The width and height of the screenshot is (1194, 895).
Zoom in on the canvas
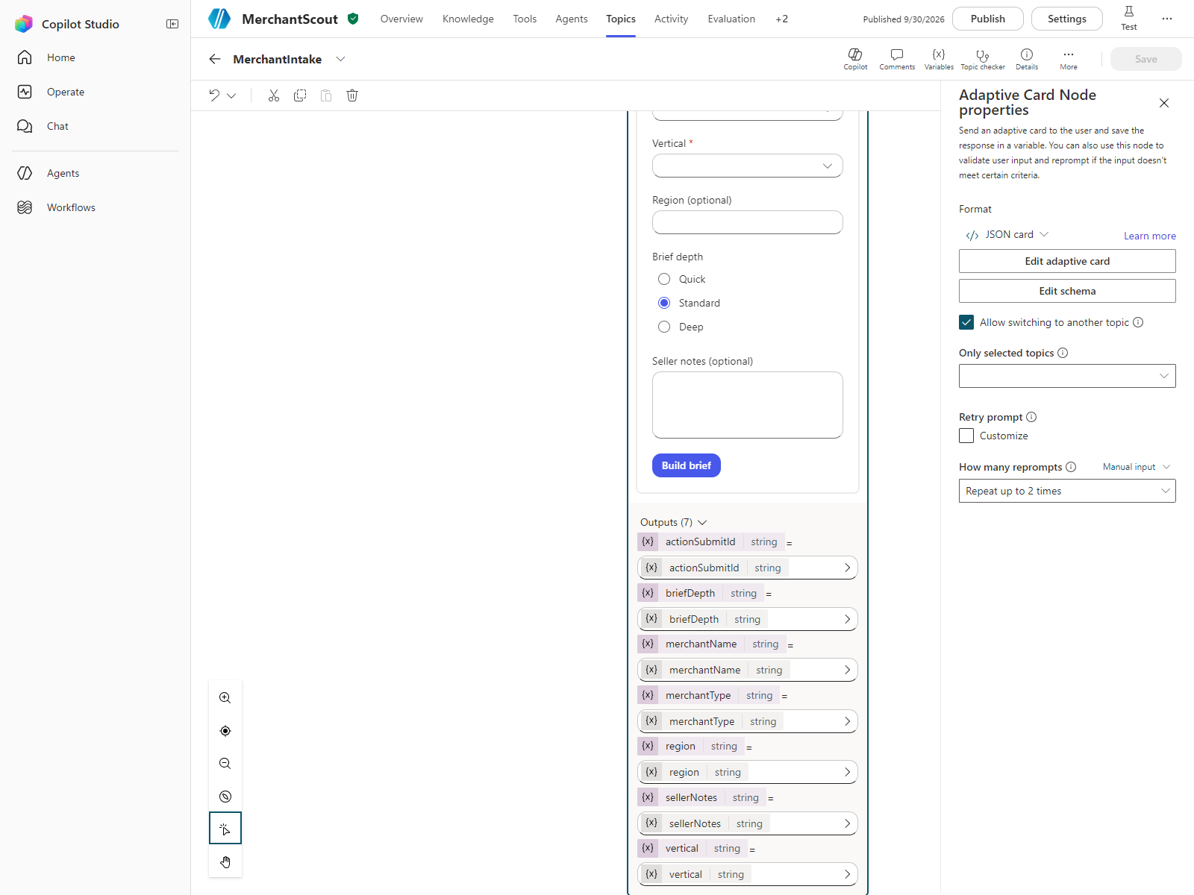(225, 698)
